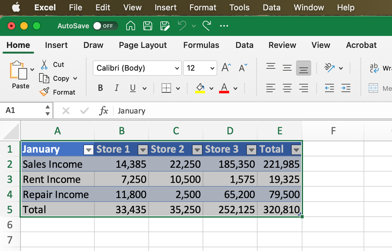
Task: Open the Window menu in menu bar
Action: [x=309, y=7]
